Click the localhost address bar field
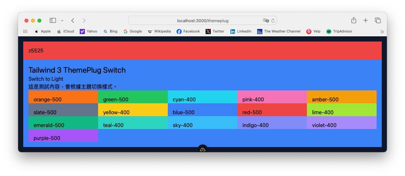 click(x=202, y=21)
